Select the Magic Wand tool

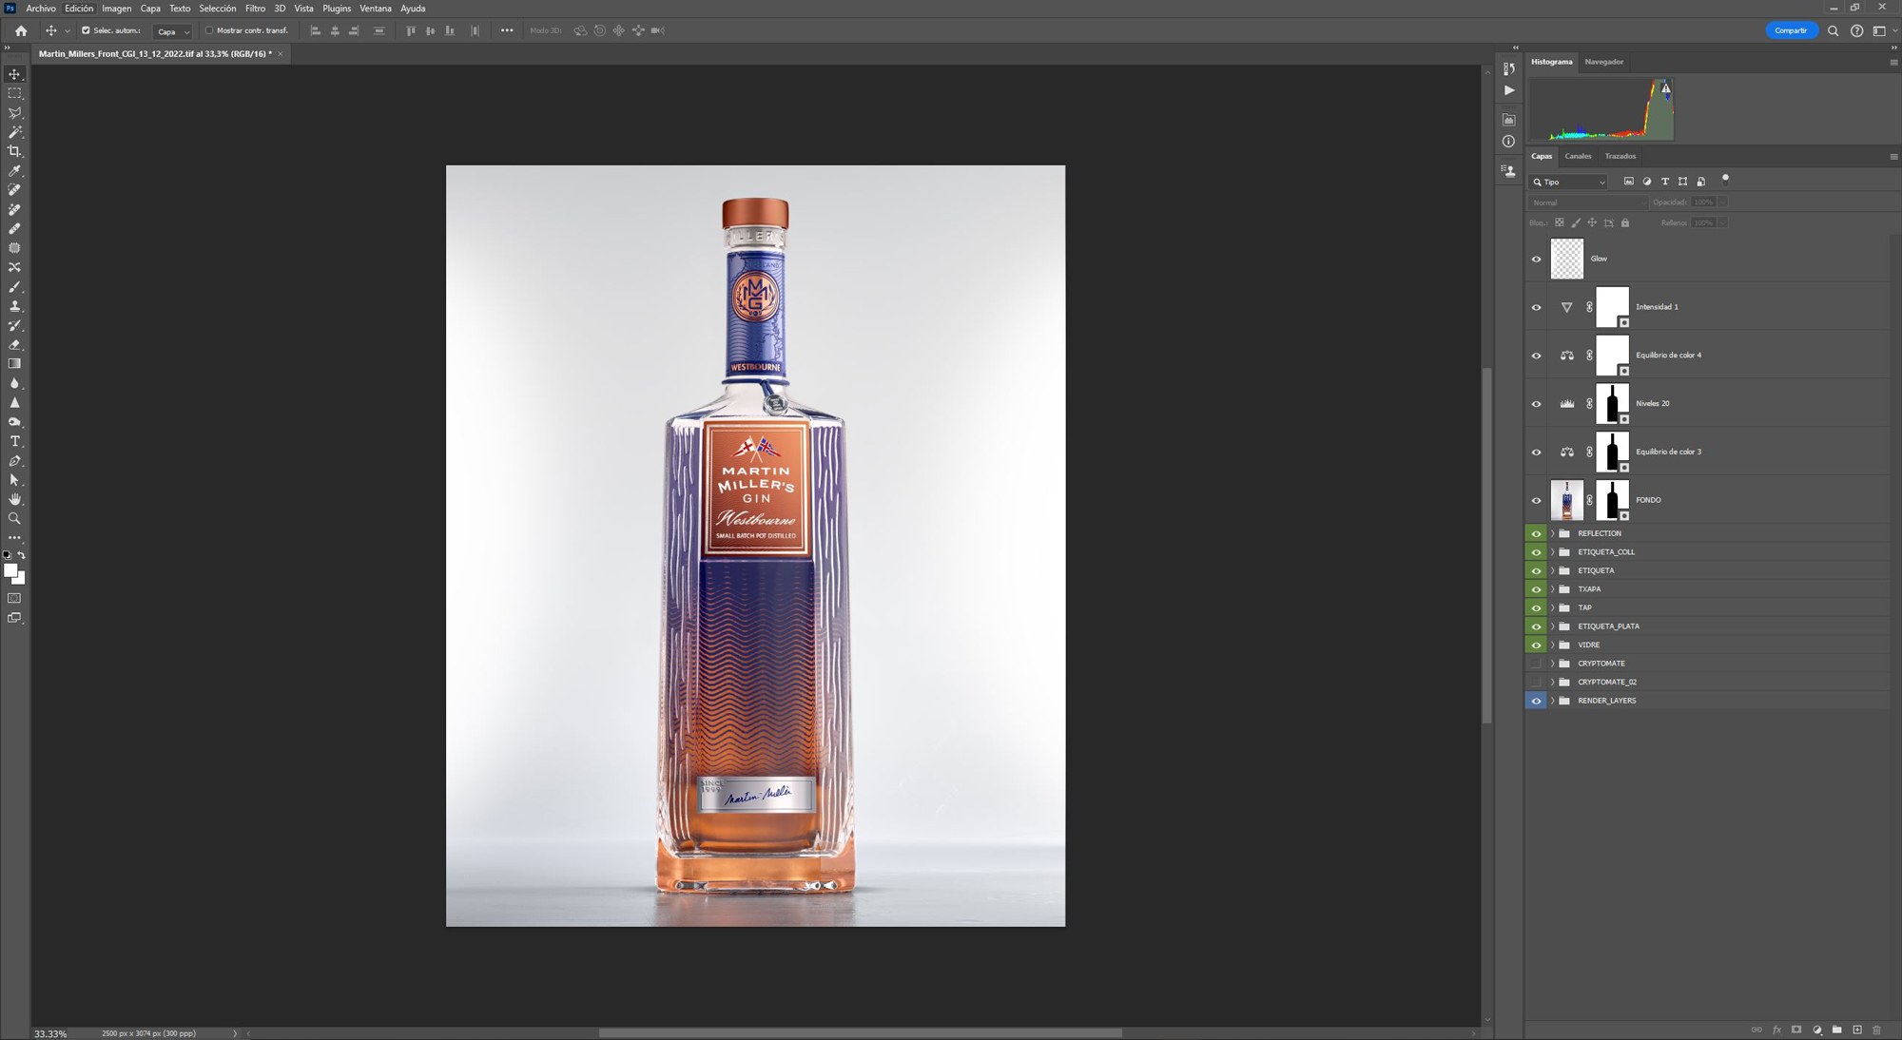(14, 132)
